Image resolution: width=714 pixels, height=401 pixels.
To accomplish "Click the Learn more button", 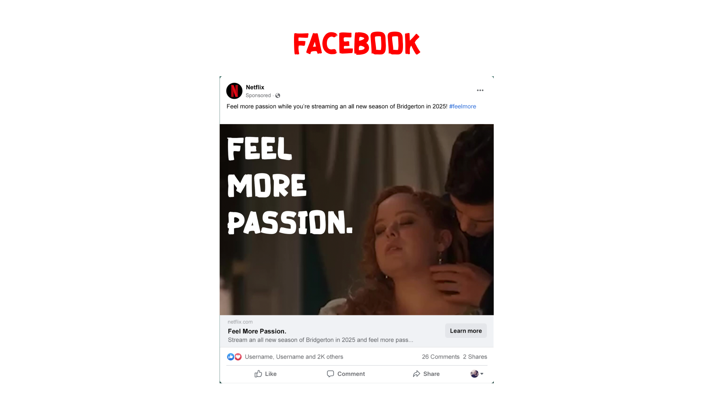I will click(x=466, y=331).
